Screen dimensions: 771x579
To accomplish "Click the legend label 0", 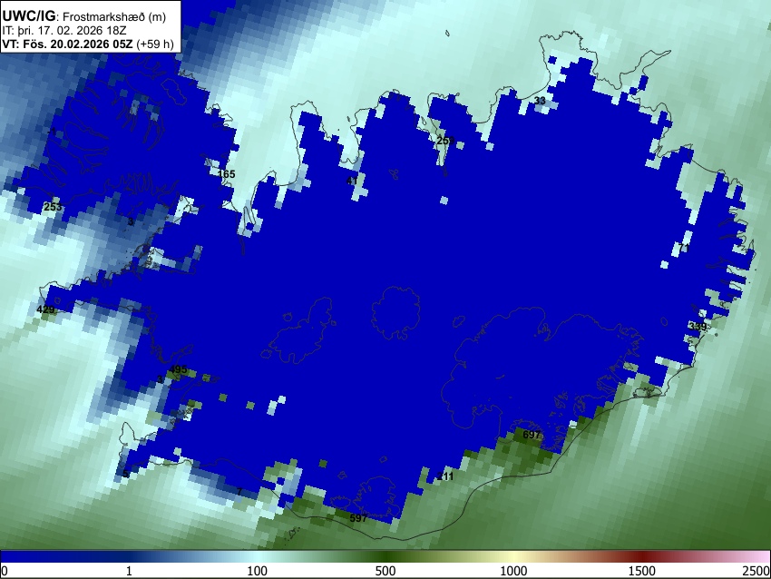I will click(5, 571).
